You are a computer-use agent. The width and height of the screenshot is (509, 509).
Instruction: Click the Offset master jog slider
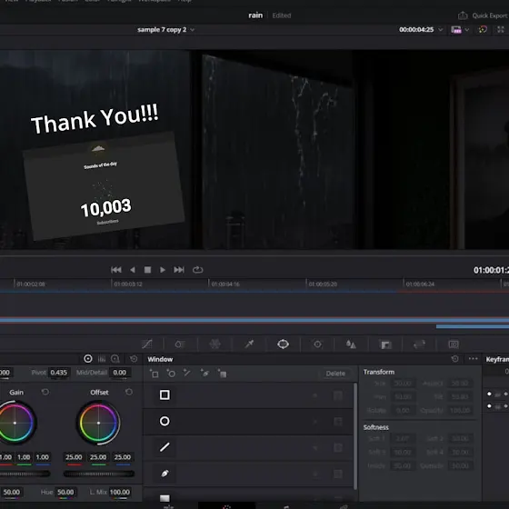point(99,474)
